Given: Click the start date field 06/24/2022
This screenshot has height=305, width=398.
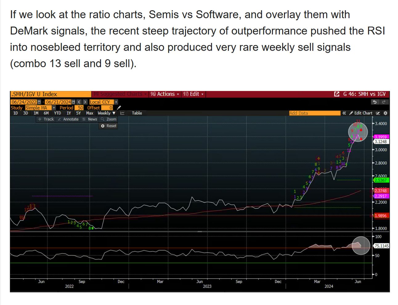Looking at the screenshot, I should click(x=24, y=102).
